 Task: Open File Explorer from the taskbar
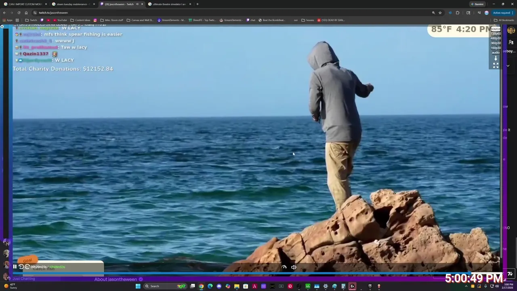(x=237, y=286)
